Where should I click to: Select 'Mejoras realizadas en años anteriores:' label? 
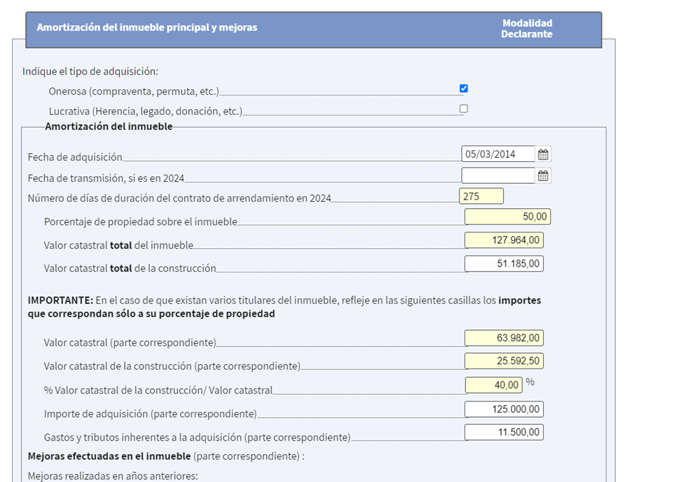point(113,476)
